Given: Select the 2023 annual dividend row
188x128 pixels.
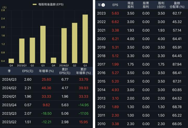Looking at the screenshot, I should 142,13.
